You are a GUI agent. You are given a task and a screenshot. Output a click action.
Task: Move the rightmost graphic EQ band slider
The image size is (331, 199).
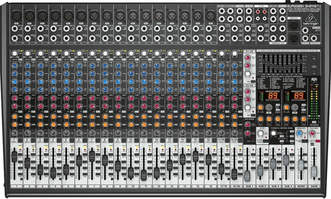pos(301,61)
